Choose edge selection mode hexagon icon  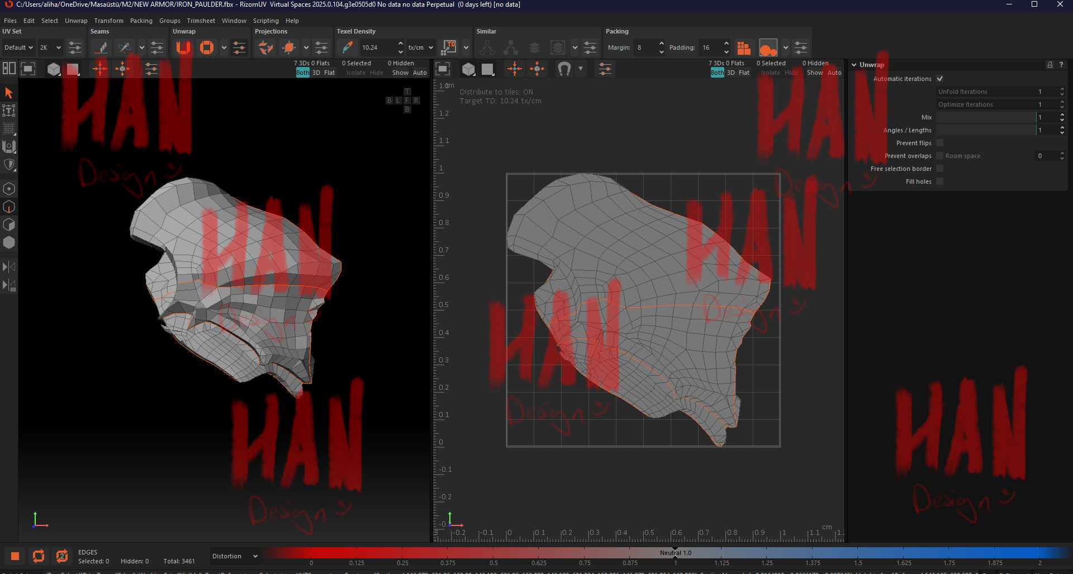click(9, 207)
